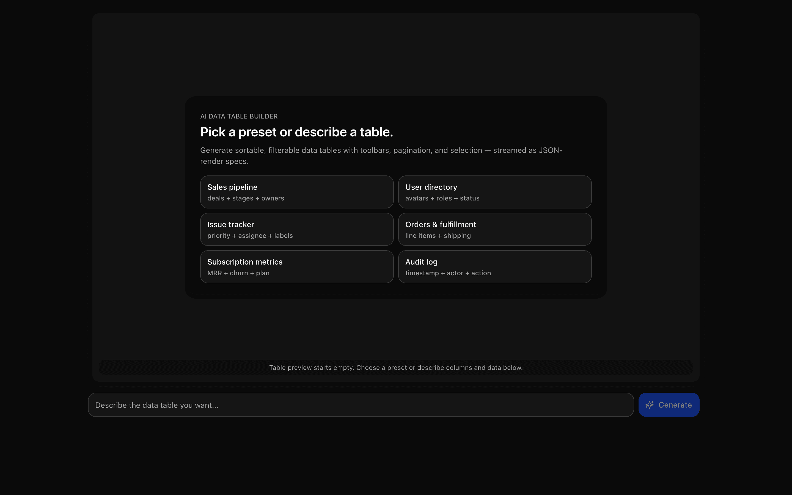Choose the Issue tracker preset card

[x=296, y=229]
